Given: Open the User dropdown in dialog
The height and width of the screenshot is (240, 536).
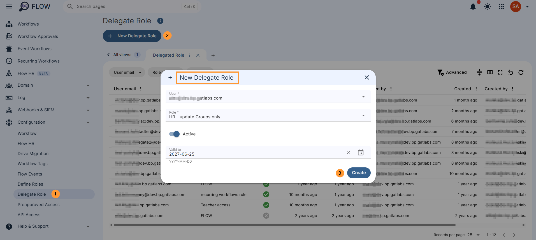Looking at the screenshot, I should (268, 96).
